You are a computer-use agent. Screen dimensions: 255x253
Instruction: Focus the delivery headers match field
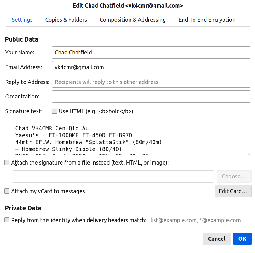click(x=199, y=220)
